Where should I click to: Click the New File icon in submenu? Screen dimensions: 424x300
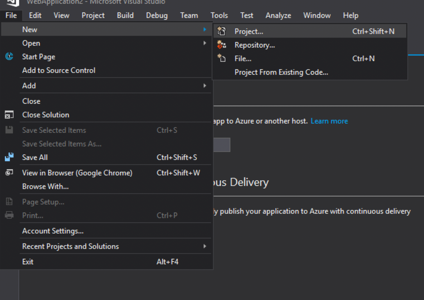click(x=222, y=59)
